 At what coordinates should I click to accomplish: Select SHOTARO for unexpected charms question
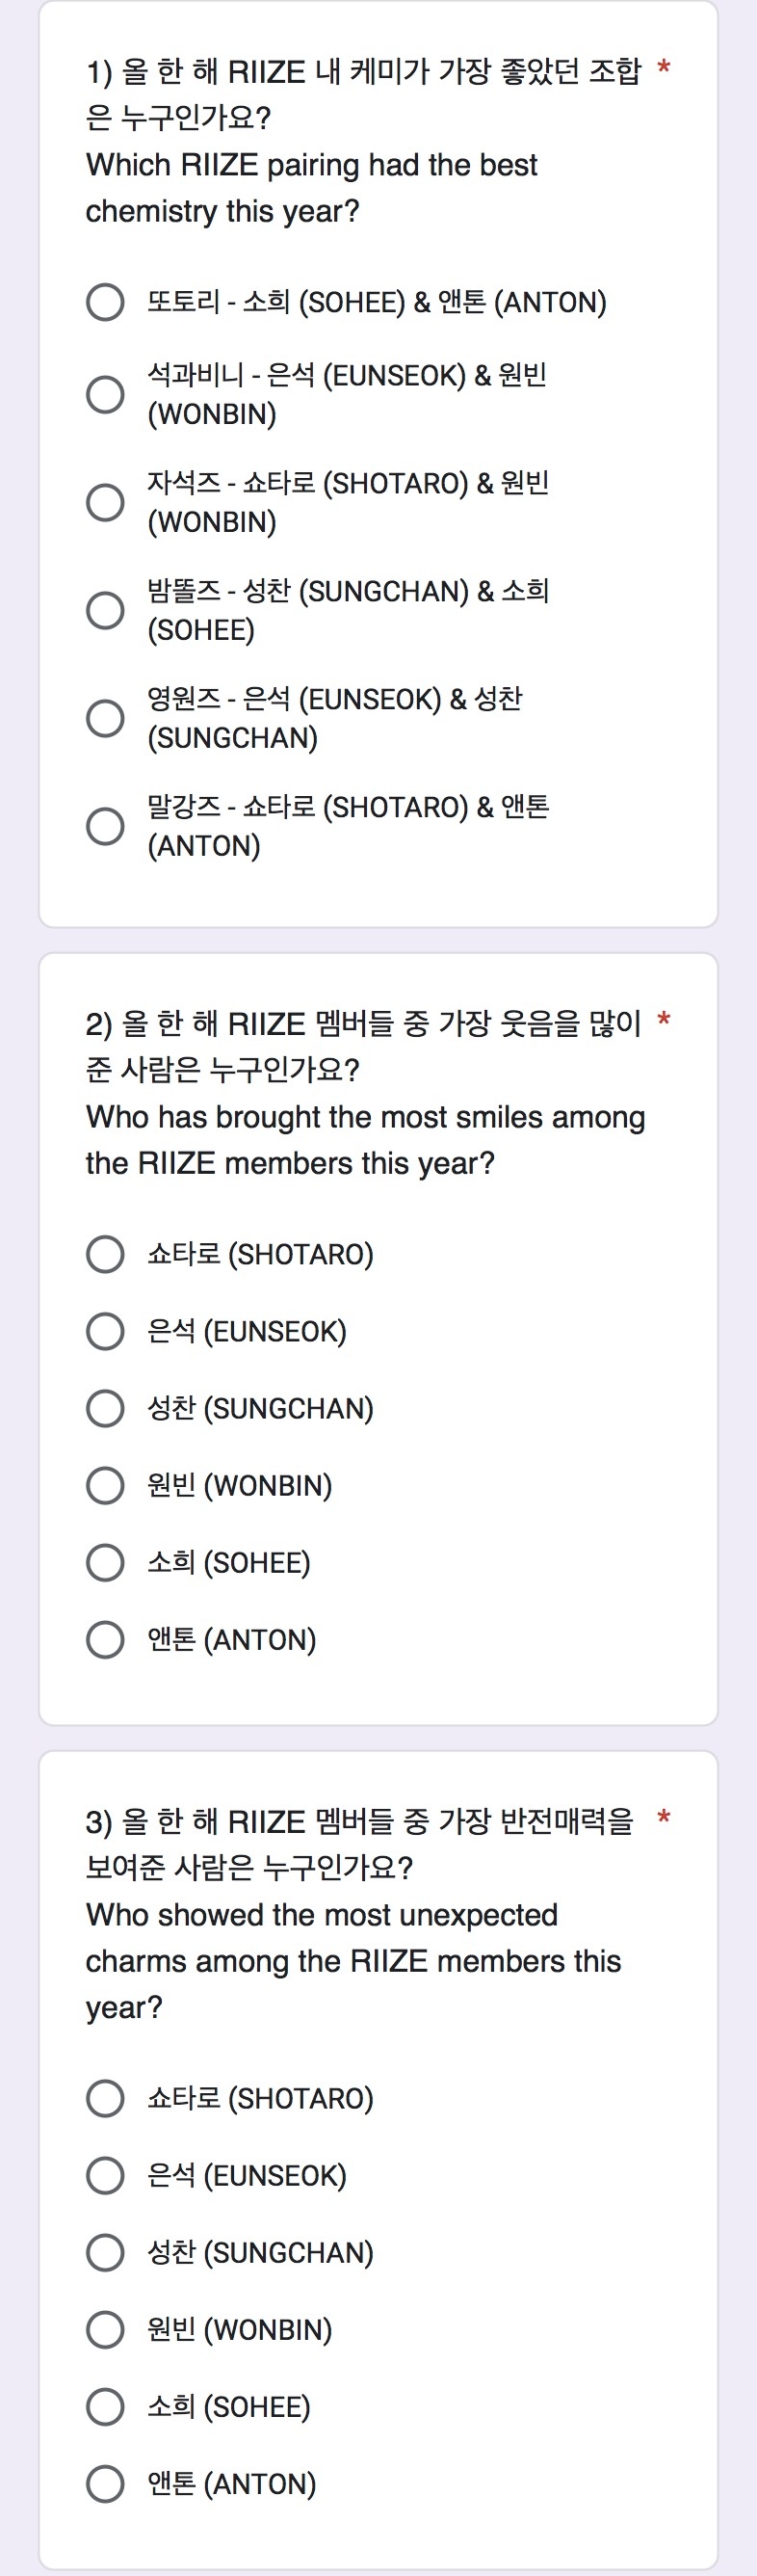pyautogui.click(x=105, y=2098)
